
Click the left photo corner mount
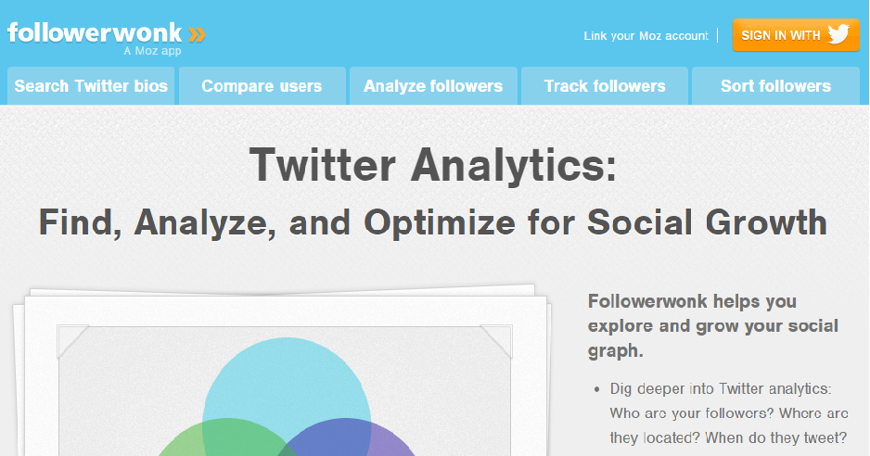71,340
